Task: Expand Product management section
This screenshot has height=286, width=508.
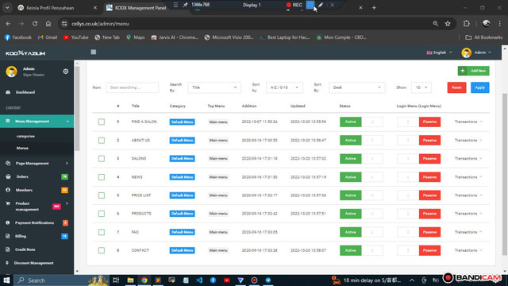Action: tap(37, 207)
